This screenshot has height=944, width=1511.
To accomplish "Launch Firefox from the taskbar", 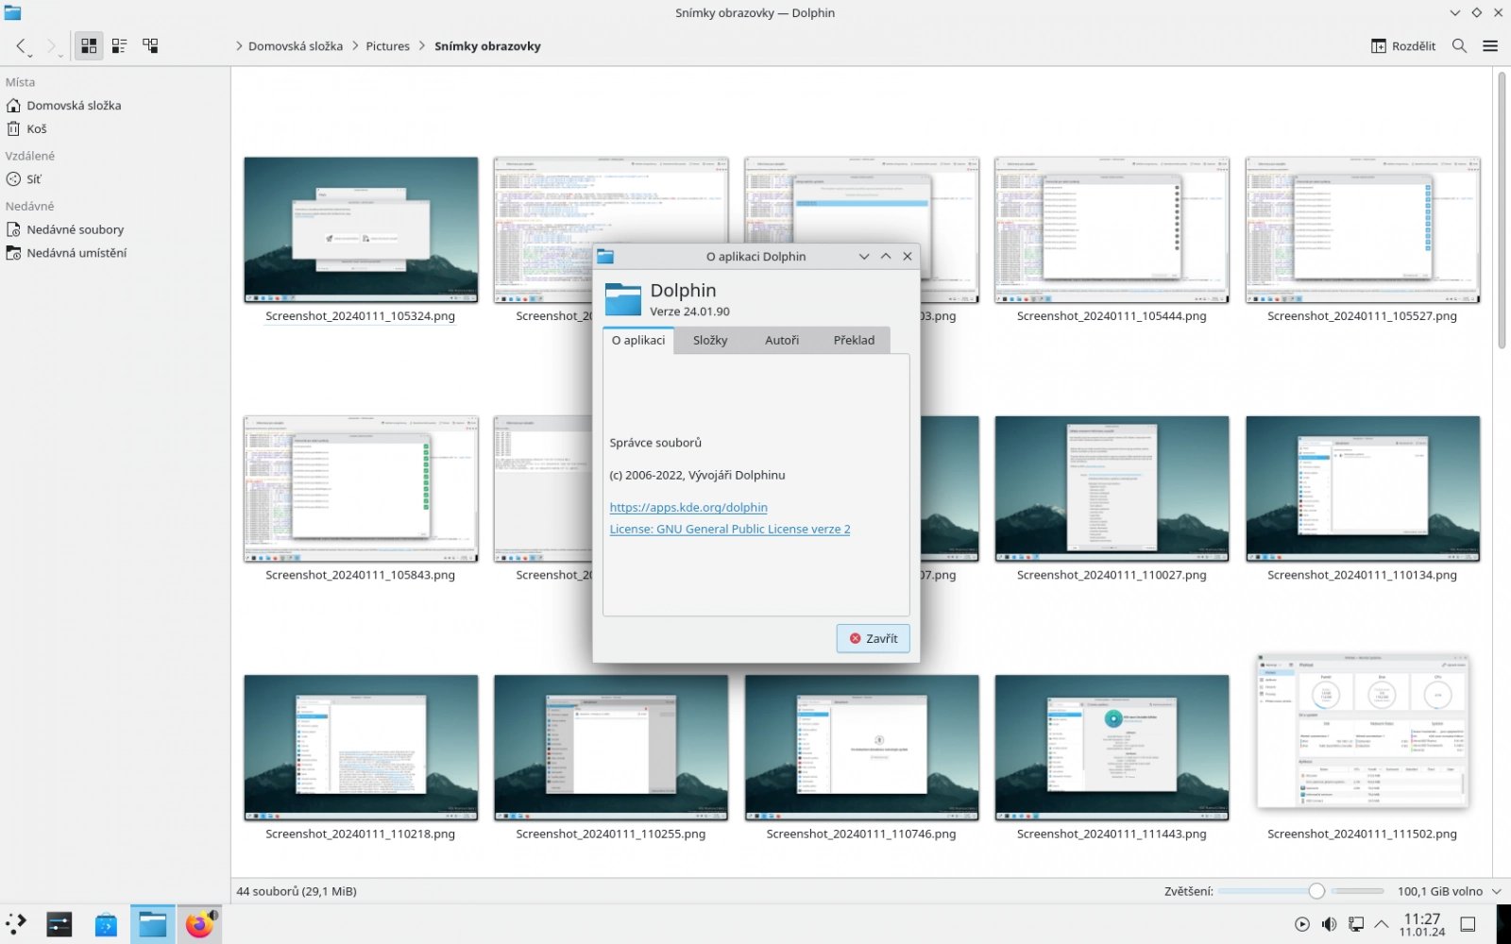I will point(199,924).
